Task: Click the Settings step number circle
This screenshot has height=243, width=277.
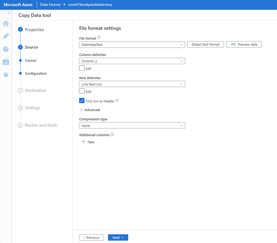Action: (x=20, y=108)
